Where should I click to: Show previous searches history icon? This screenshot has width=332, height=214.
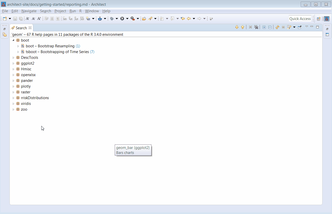pos(289,27)
